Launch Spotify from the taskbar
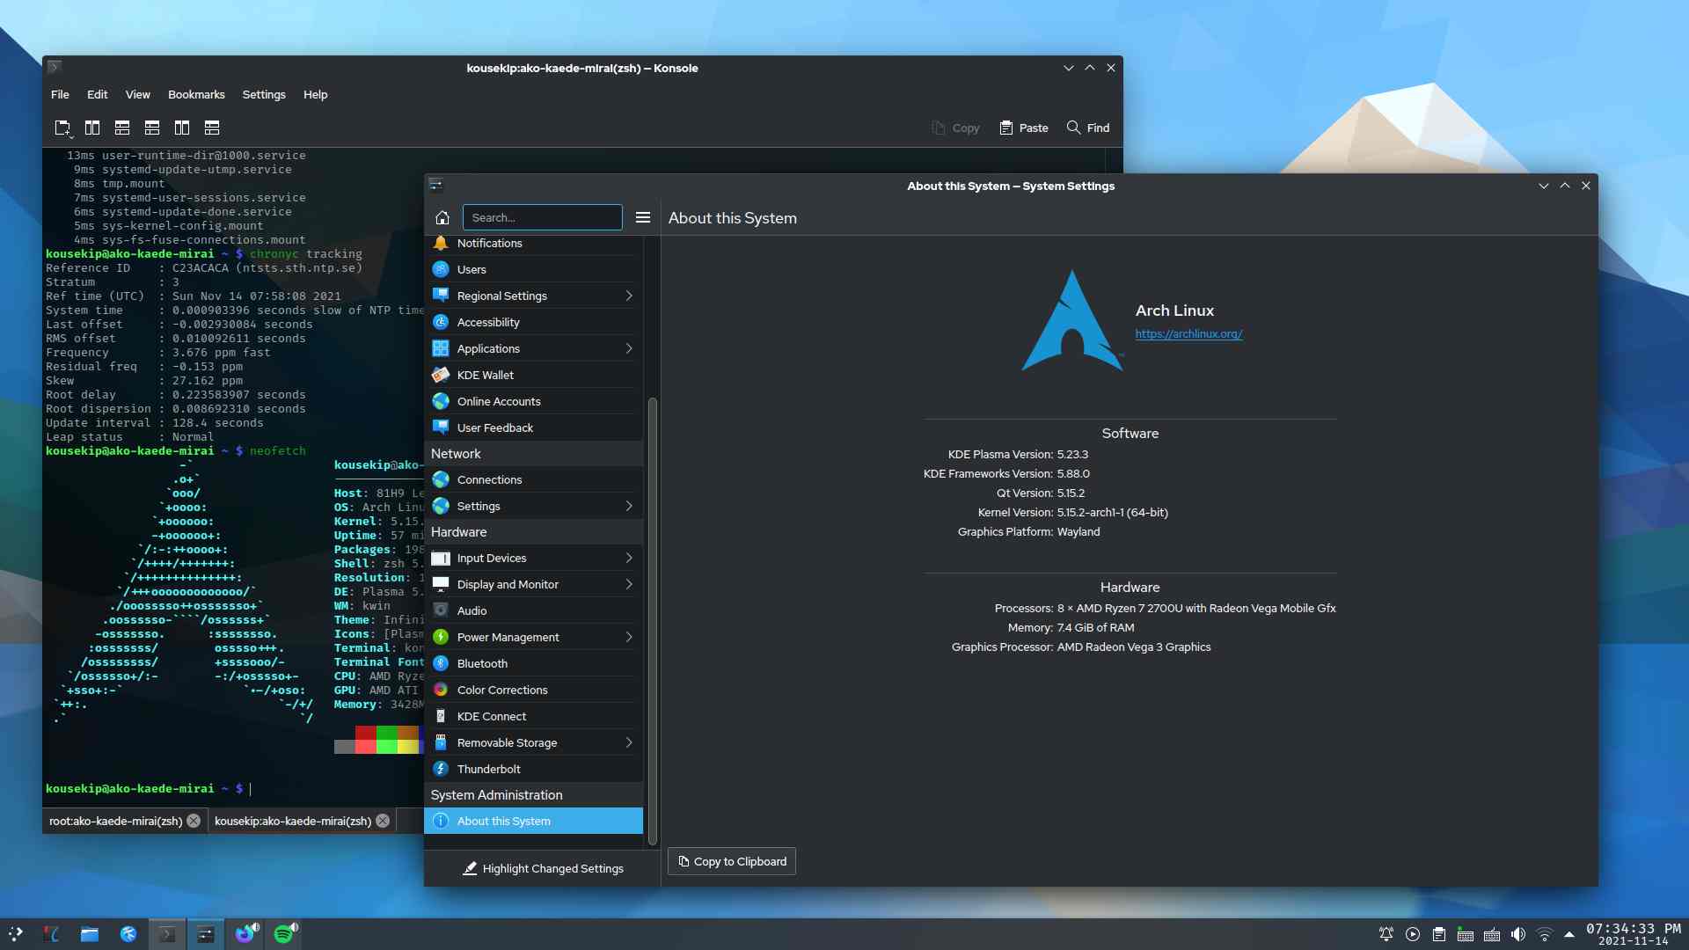 [283, 934]
